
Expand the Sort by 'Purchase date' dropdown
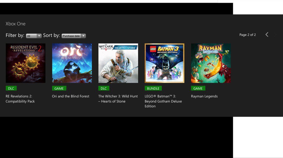[73, 36]
